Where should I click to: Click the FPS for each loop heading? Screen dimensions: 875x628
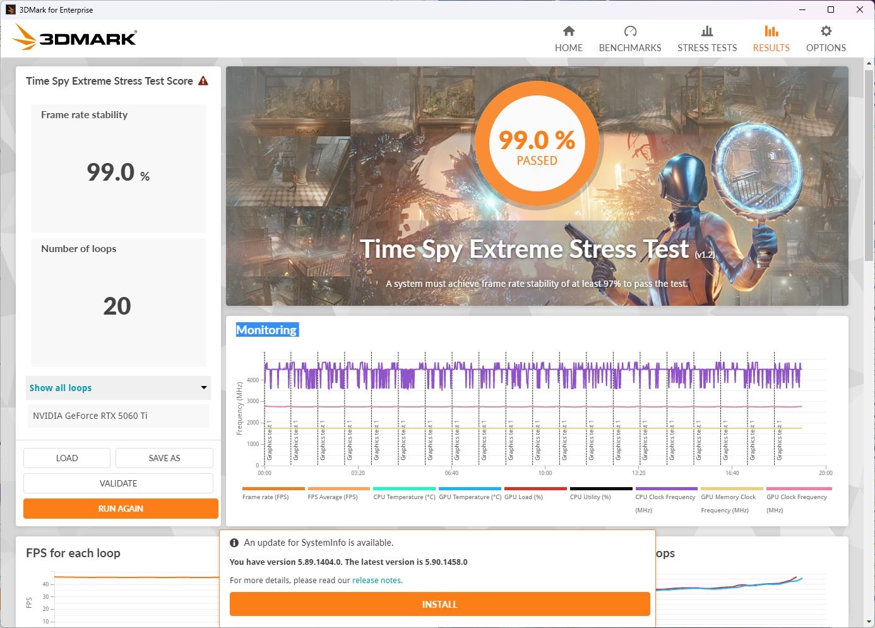(x=73, y=553)
